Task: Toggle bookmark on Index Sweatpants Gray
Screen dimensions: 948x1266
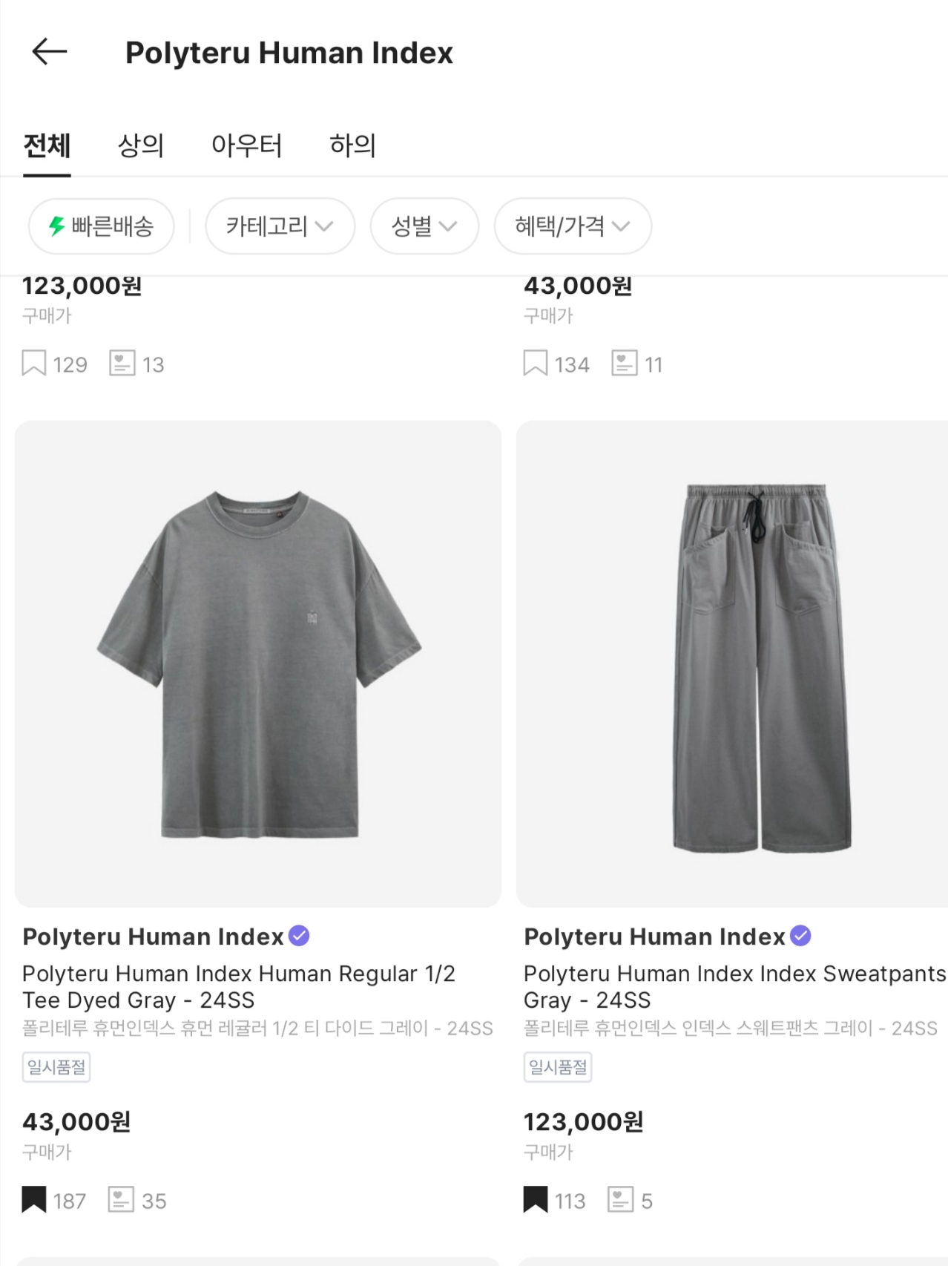Action: (536, 1199)
